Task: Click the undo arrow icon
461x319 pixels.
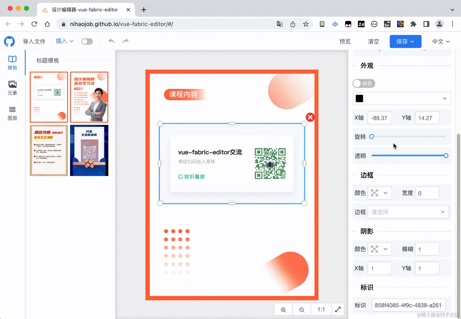Action: click(x=111, y=41)
